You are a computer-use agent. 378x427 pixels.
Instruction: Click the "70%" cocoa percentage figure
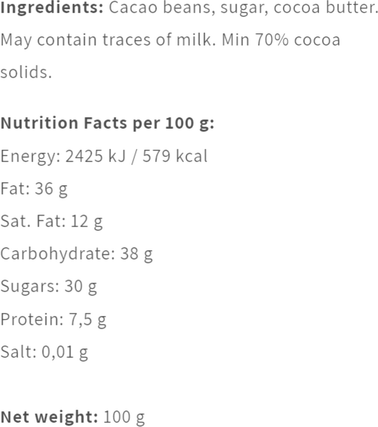(x=272, y=40)
